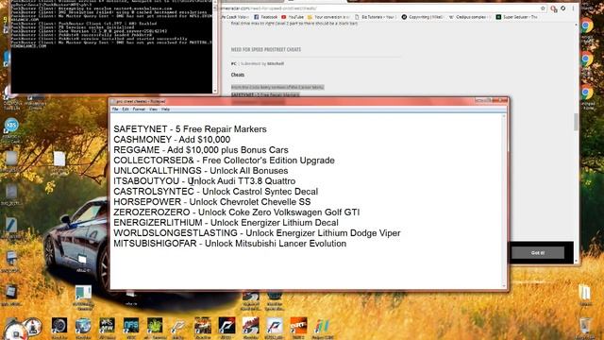Open the globe desktop shortcut
604x340 pixels.
[x=83, y=326]
